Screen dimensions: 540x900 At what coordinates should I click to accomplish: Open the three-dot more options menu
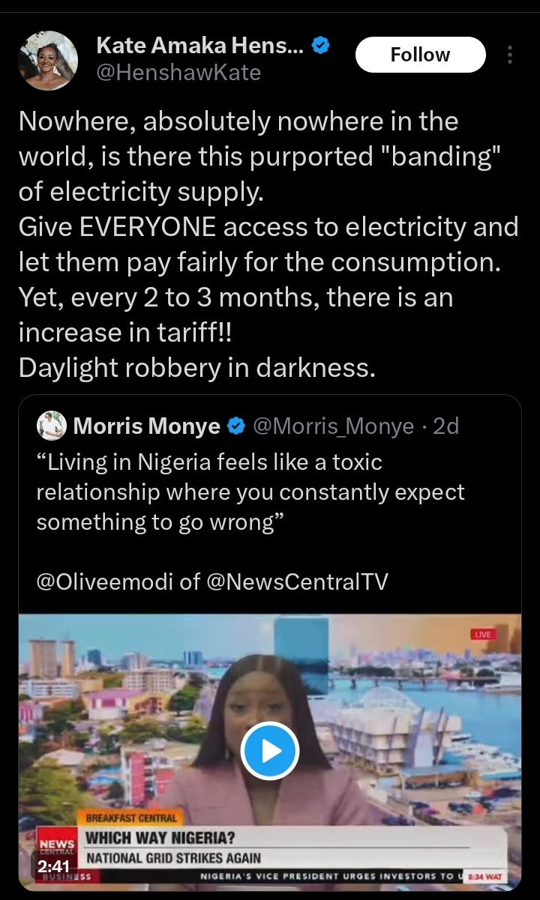[x=510, y=55]
